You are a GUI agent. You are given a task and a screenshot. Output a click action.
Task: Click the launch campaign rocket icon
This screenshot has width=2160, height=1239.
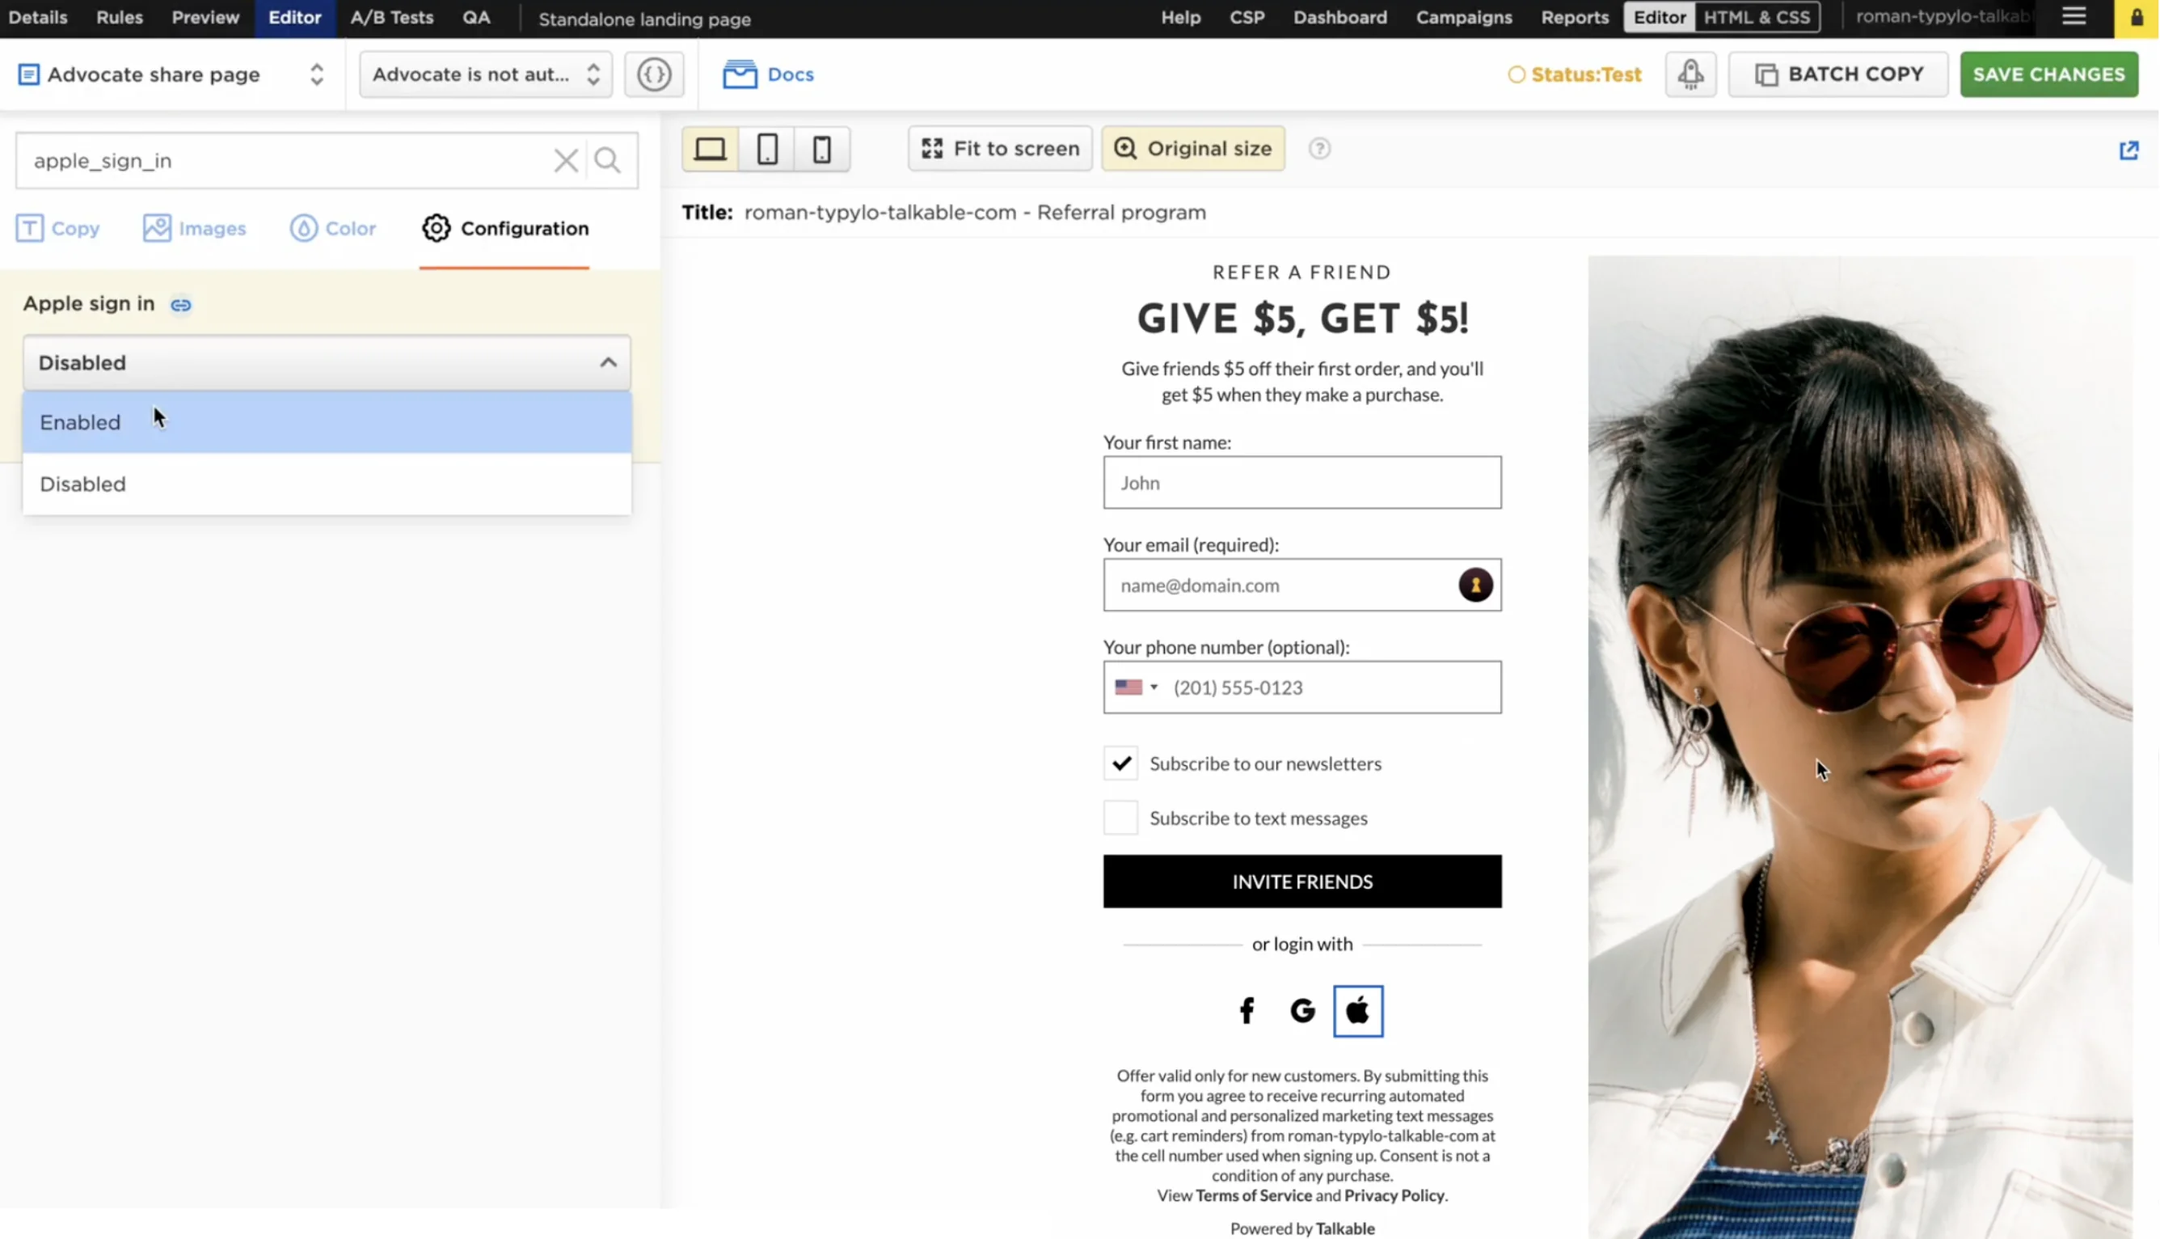(1690, 74)
